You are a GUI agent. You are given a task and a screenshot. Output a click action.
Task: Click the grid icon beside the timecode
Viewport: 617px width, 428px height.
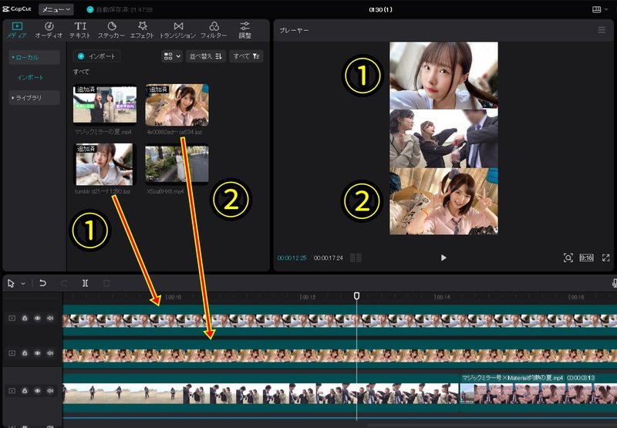[x=356, y=258]
